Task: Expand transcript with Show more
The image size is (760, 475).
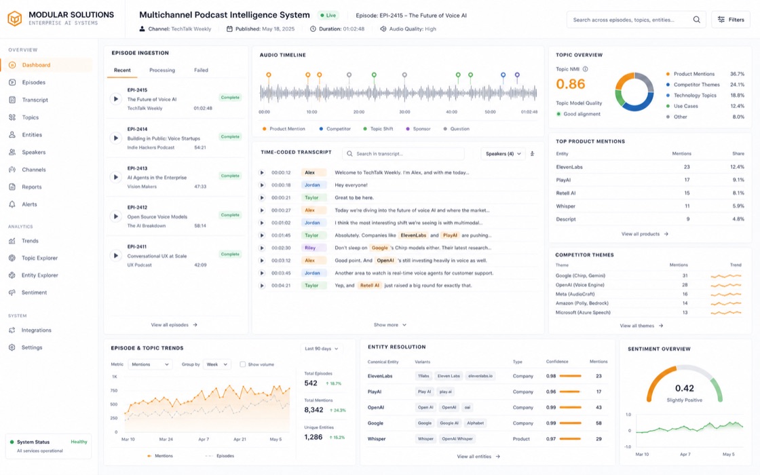Action: coord(389,325)
